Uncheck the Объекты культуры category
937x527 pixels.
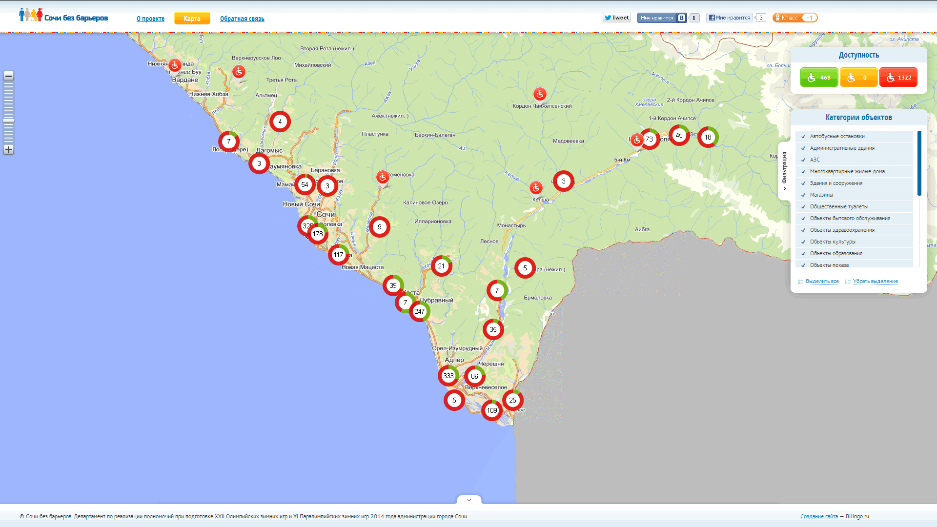tap(854, 242)
